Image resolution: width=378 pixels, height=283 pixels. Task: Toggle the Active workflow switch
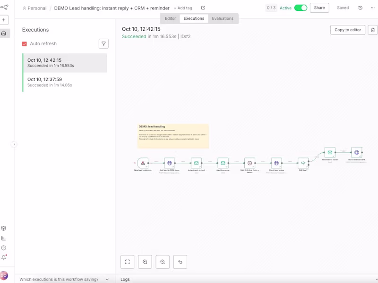(x=301, y=8)
